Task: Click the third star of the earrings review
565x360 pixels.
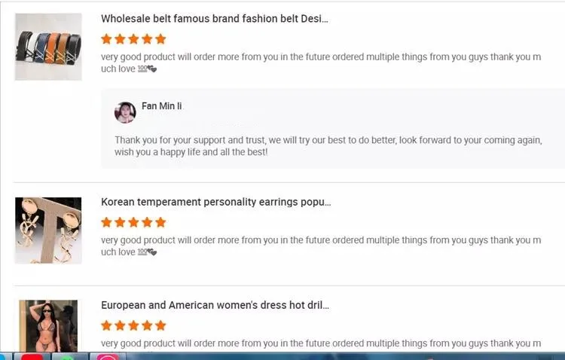Action: pyautogui.click(x=133, y=222)
